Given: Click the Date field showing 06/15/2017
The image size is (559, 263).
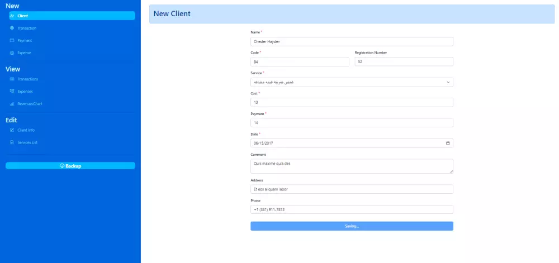Looking at the screenshot, I should [x=352, y=144].
